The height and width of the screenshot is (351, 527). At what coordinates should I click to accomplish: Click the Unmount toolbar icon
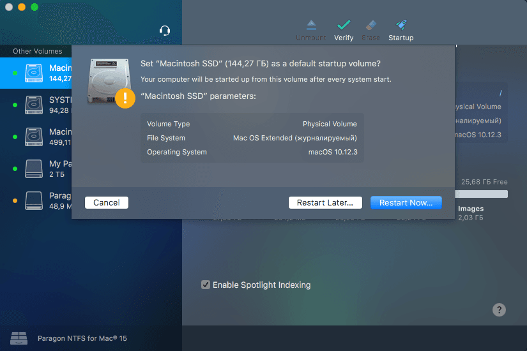coord(311,25)
